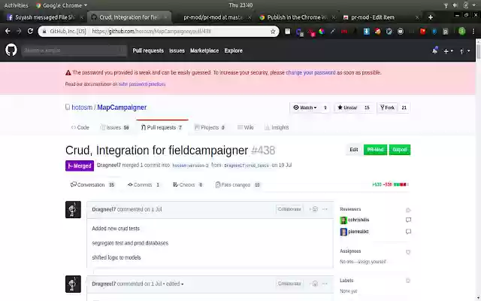The height and width of the screenshot is (301, 481).
Task: Open the notifications bell
Action: 434,50
